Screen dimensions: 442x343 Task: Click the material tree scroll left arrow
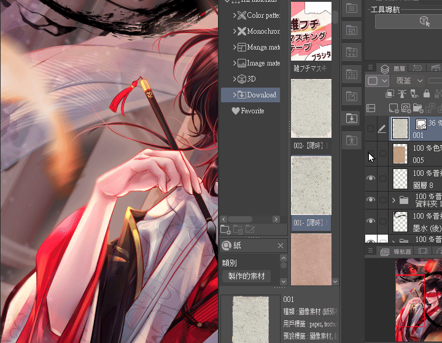[224, 219]
